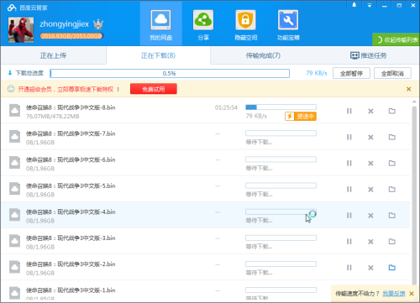Open folder for -4.bin file
Viewport: 420px width, 303px height.
click(x=392, y=216)
